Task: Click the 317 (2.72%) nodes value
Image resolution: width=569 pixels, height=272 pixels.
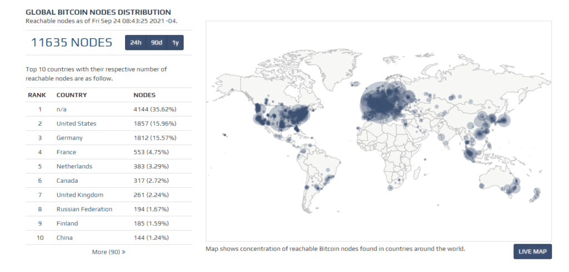Action: [x=151, y=181]
